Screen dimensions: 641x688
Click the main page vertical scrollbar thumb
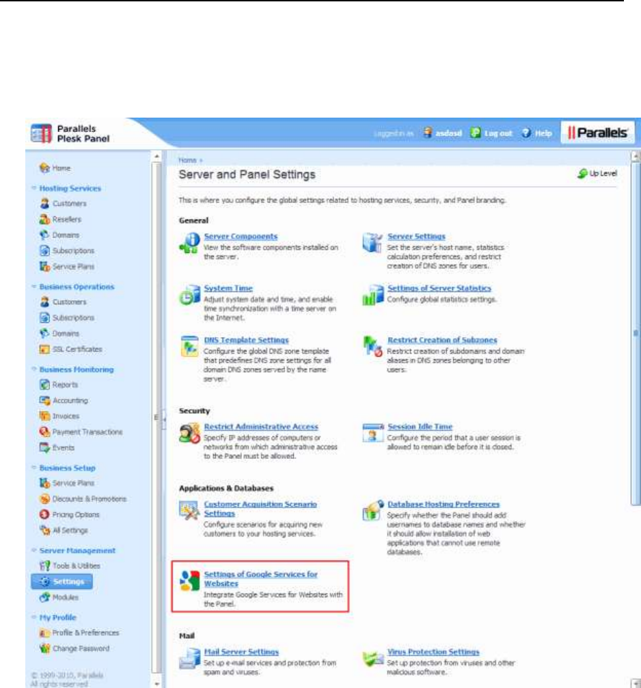coord(636,334)
